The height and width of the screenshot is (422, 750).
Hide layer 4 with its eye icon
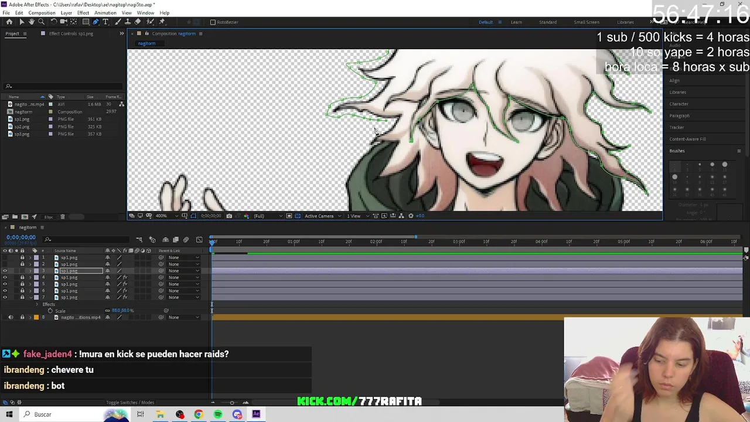point(5,277)
